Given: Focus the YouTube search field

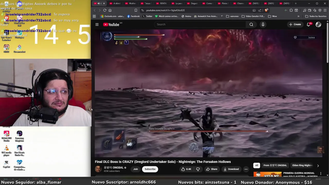Looking at the screenshot, I should coord(200,24).
